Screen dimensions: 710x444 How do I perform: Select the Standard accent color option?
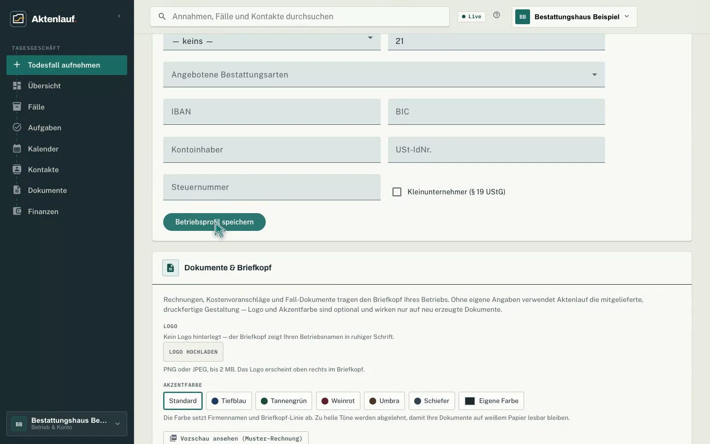tap(183, 401)
